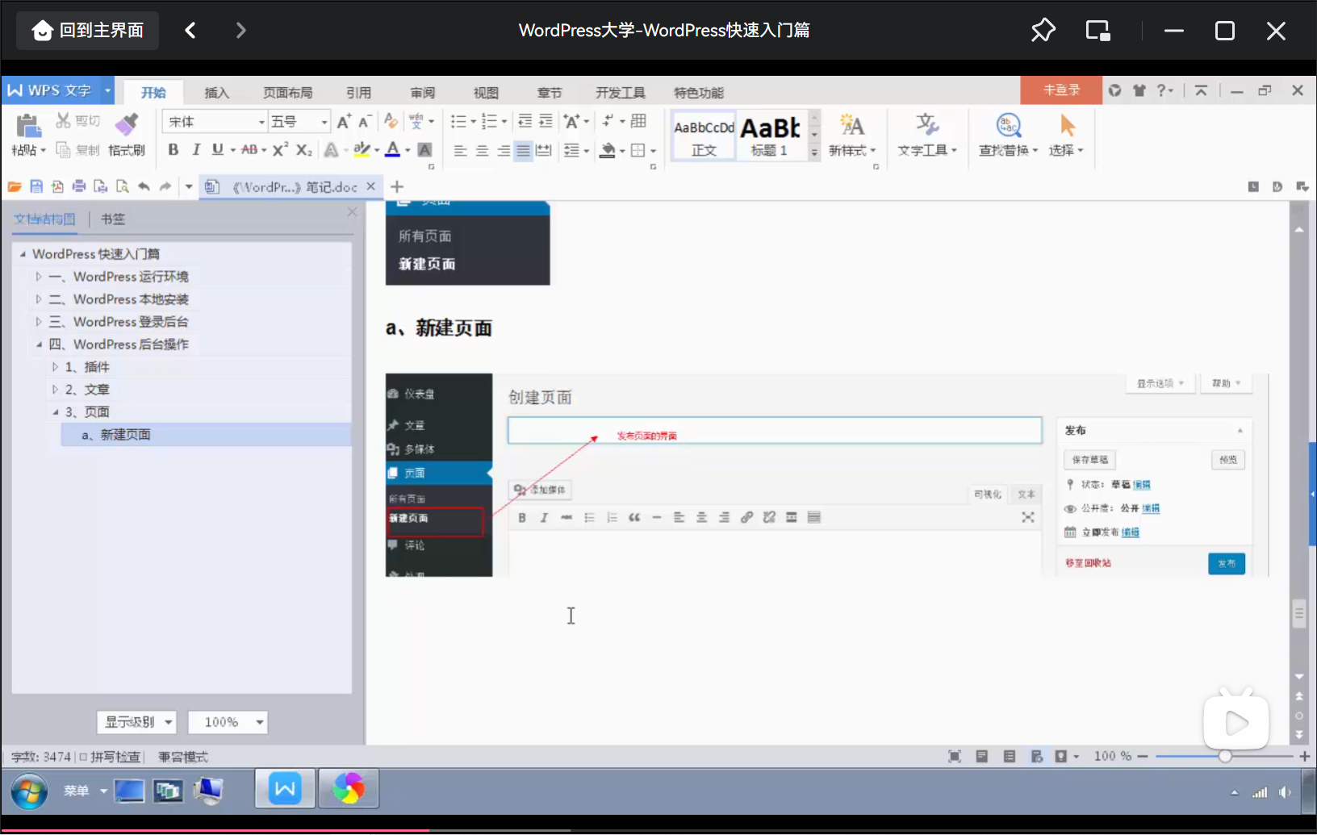Screen dimensions: 1317x835
Task: Open the 选择 selection tool menu
Action: (x=1066, y=136)
